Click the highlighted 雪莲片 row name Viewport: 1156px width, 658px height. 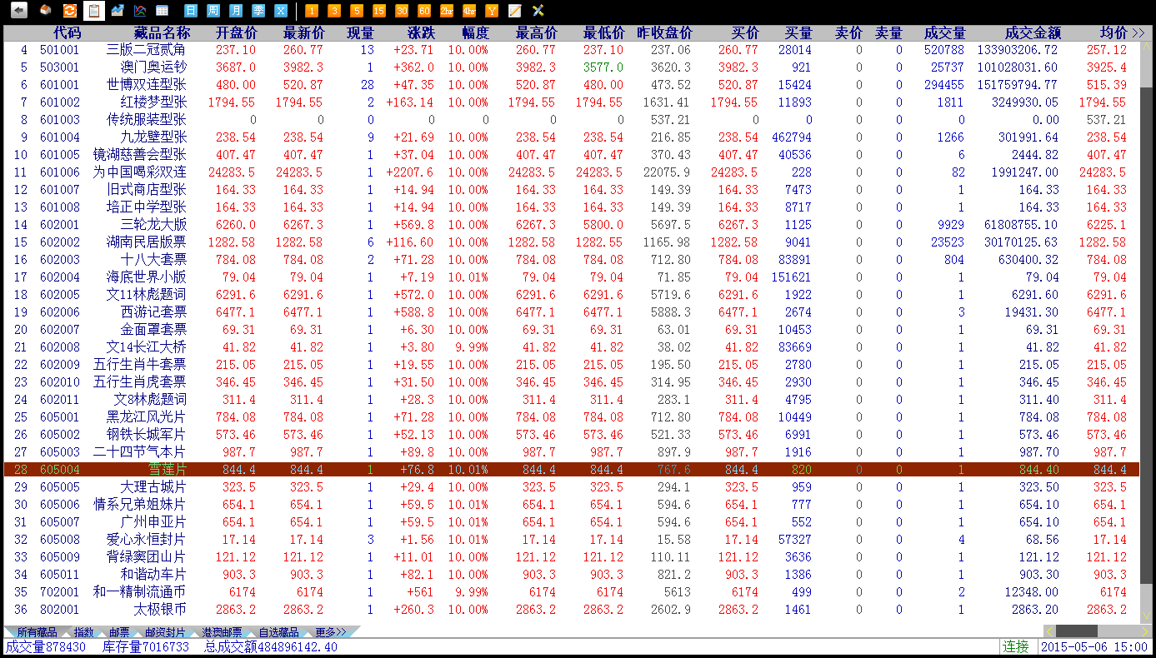pyautogui.click(x=166, y=470)
